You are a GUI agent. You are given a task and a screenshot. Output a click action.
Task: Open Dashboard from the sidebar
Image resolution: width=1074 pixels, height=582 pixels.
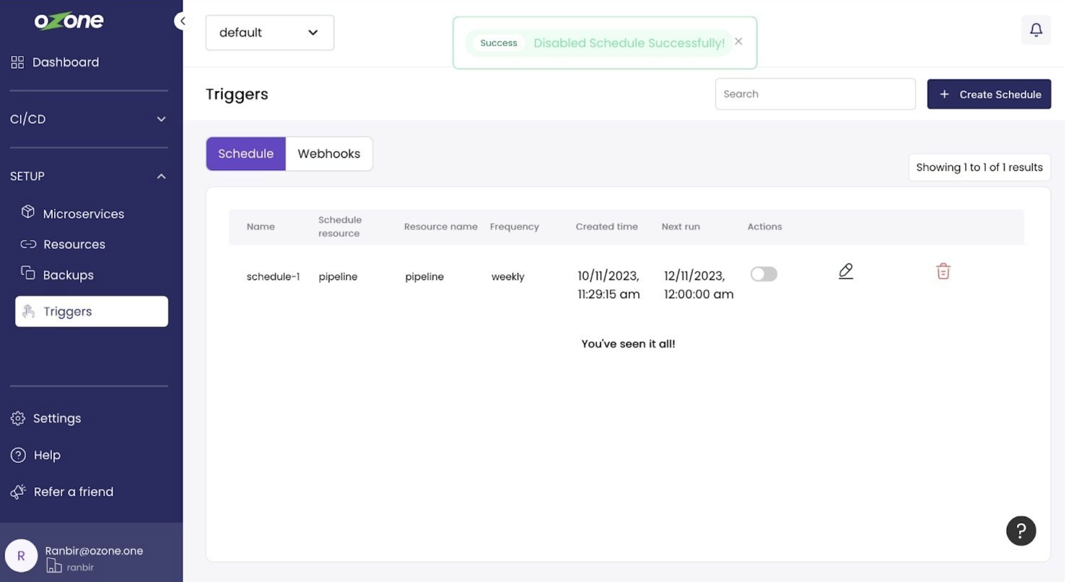click(x=65, y=62)
